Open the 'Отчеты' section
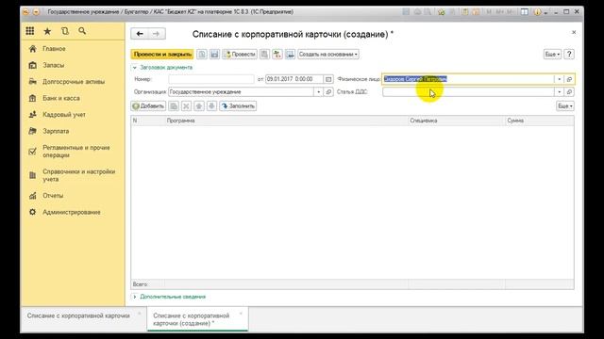 pos(53,196)
